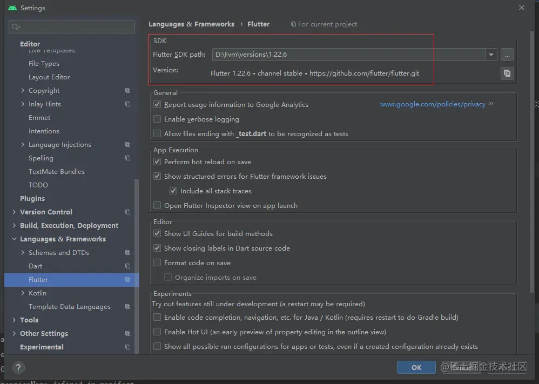The height and width of the screenshot is (384, 539).
Task: Toggle Include all stack traces
Action: click(x=173, y=191)
